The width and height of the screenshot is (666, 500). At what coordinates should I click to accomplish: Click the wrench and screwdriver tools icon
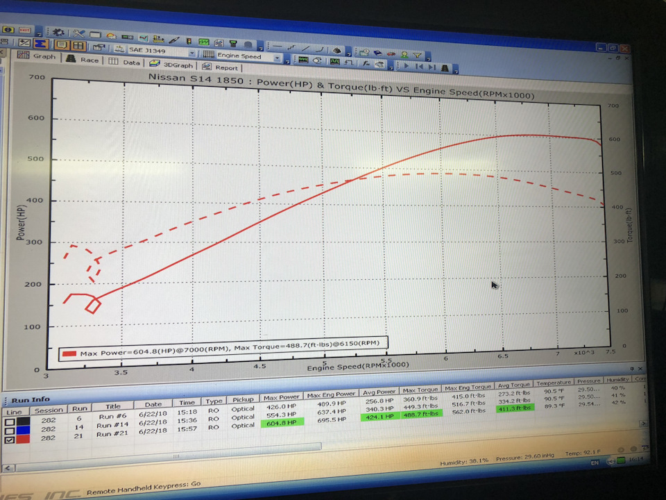pyautogui.click(x=78, y=33)
